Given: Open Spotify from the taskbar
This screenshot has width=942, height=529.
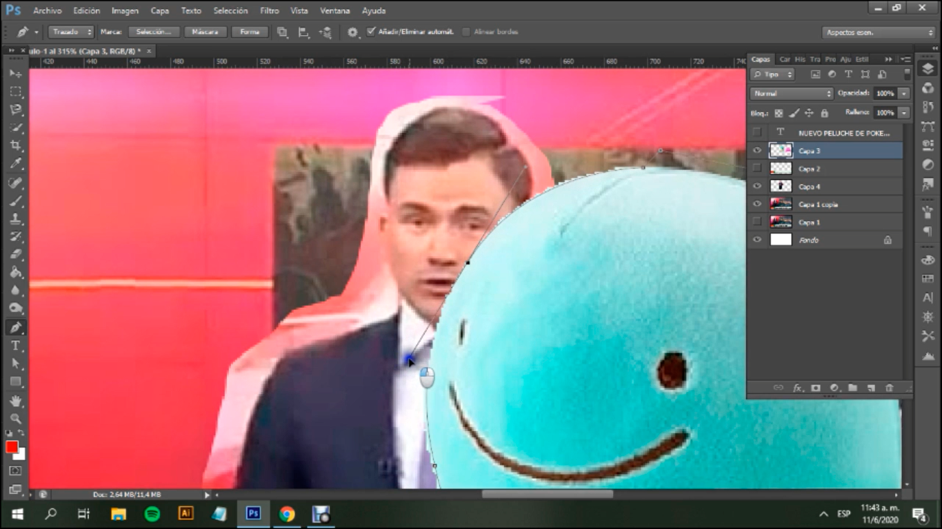Looking at the screenshot, I should (x=152, y=514).
